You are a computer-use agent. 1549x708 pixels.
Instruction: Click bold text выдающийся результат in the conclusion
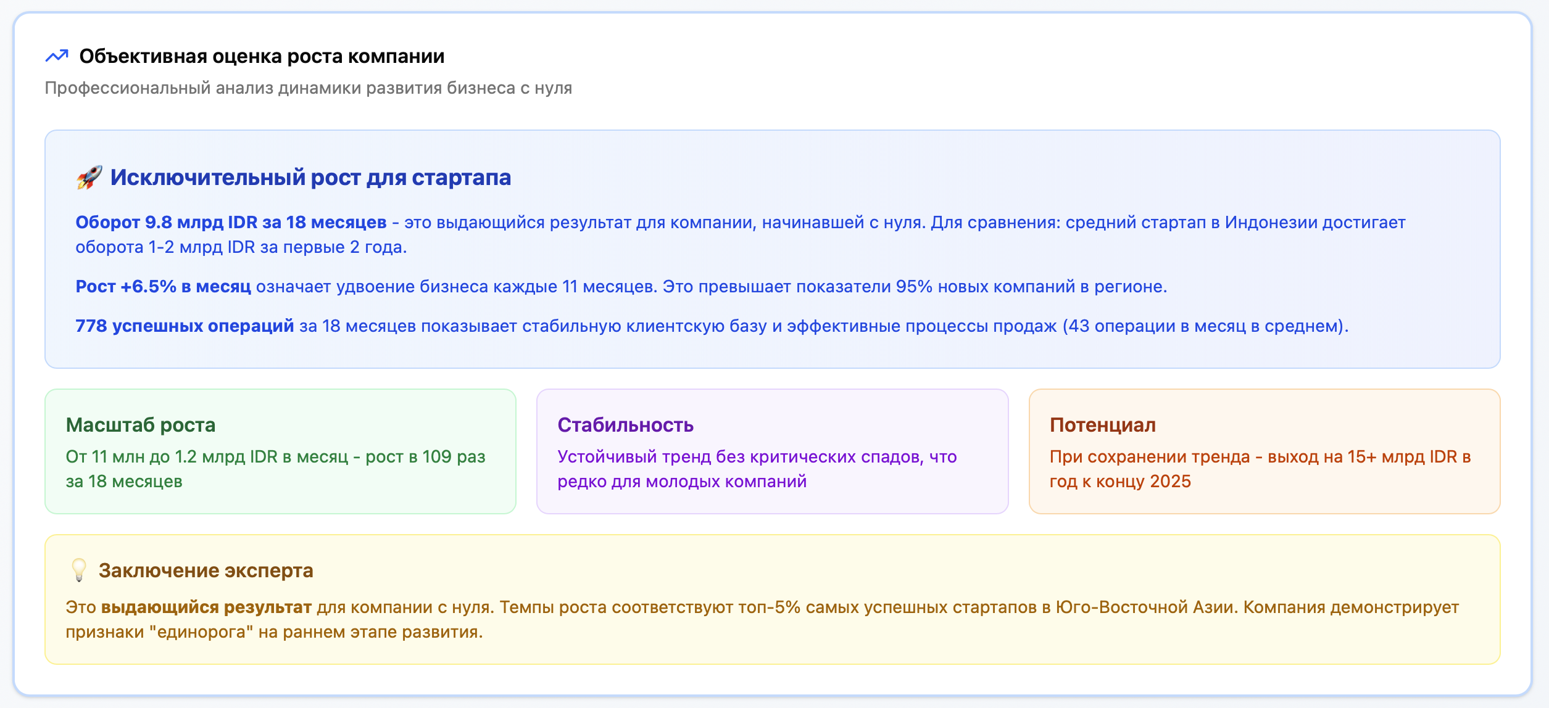click(x=206, y=607)
